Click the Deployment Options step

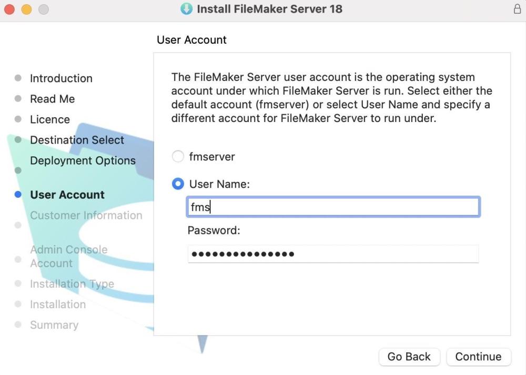83,160
